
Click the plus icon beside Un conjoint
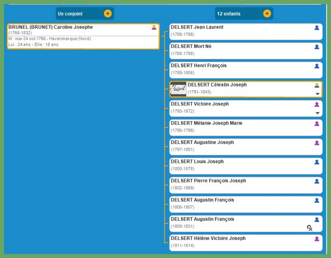[108, 13]
